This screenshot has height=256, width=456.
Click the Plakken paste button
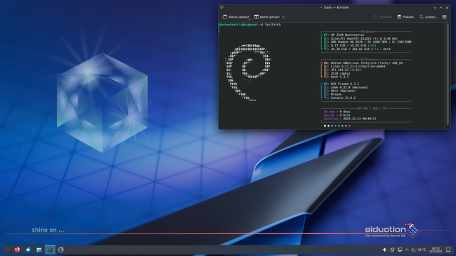pos(405,17)
